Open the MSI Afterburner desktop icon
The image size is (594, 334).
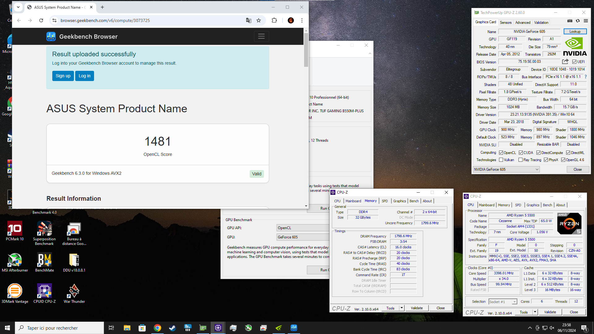pos(15,262)
